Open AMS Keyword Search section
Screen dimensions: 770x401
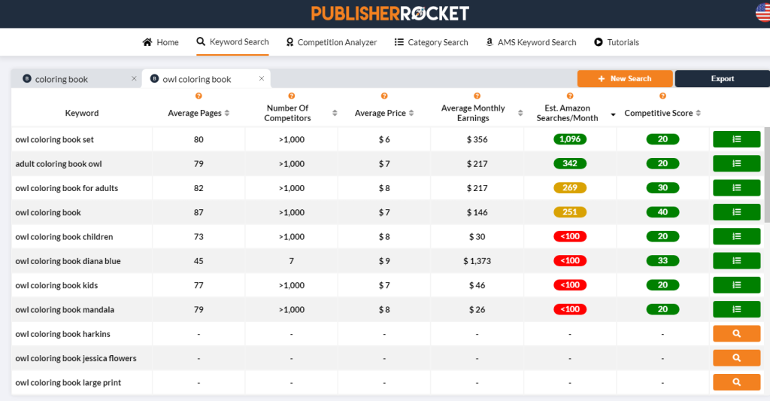[531, 42]
